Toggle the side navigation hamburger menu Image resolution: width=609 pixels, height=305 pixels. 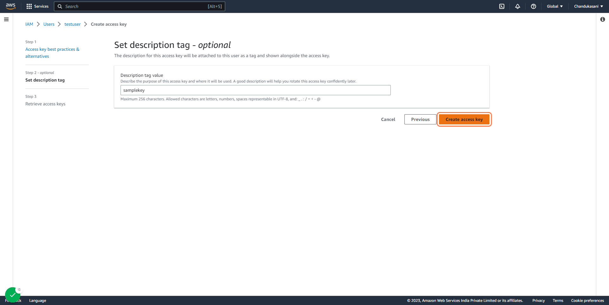tap(6, 19)
